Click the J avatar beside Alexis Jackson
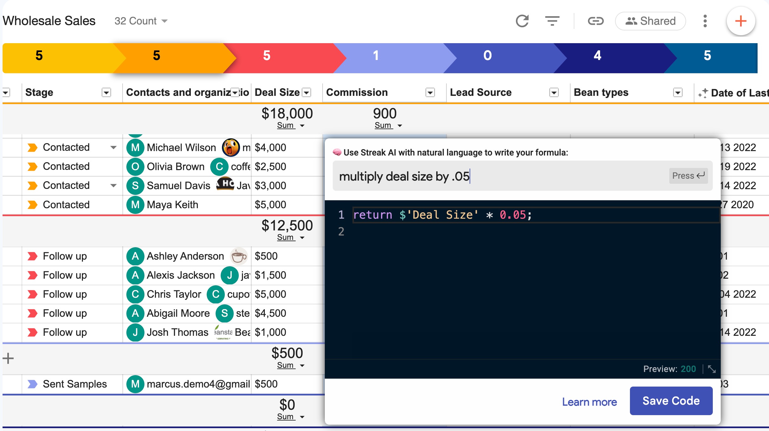This screenshot has width=769, height=431. (x=229, y=275)
